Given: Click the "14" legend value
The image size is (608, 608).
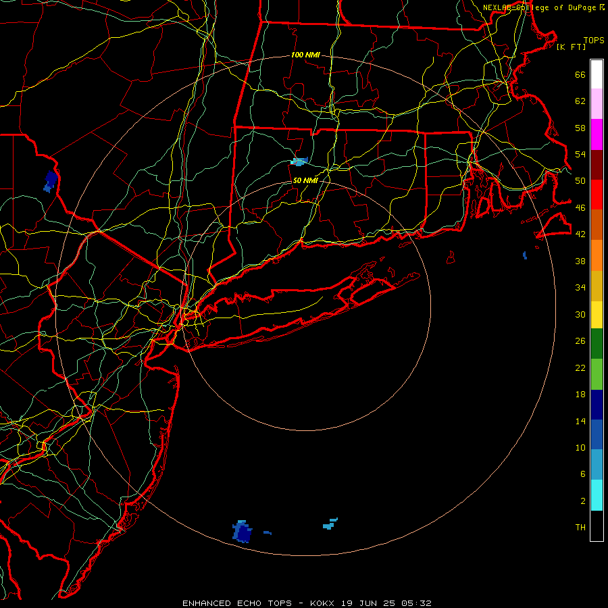Looking at the screenshot, I should coord(580,421).
